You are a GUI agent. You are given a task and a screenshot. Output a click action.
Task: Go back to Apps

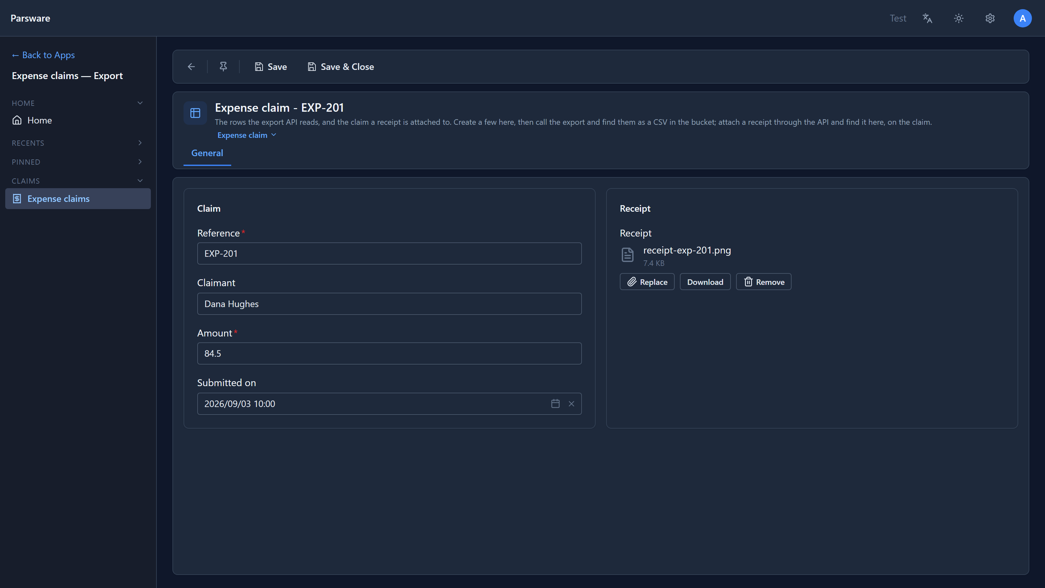[43, 55]
